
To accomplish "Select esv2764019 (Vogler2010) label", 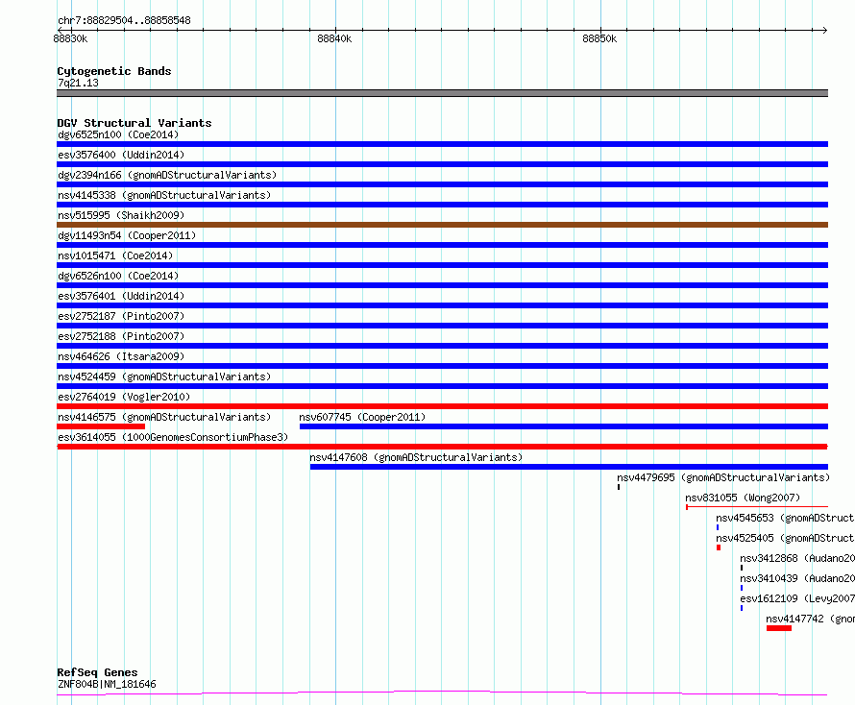I will pos(124,397).
